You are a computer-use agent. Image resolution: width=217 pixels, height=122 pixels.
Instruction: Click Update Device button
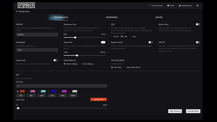coord(185,5)
